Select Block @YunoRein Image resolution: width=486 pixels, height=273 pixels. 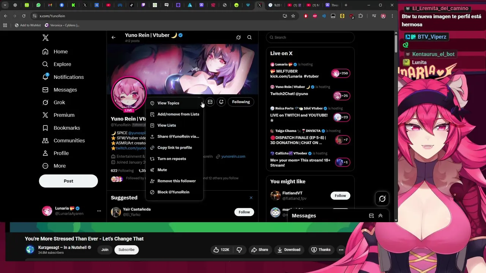click(x=174, y=192)
